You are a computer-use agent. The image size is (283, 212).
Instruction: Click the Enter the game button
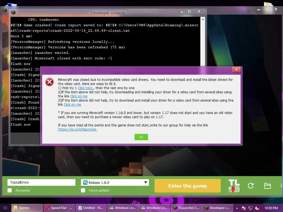(188, 186)
